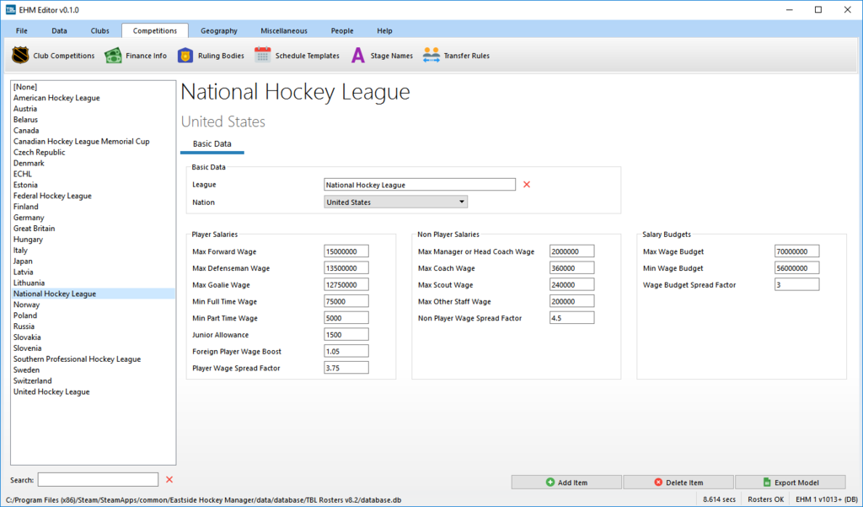
Task: Edit the Min Part Time Wage field
Action: point(346,317)
